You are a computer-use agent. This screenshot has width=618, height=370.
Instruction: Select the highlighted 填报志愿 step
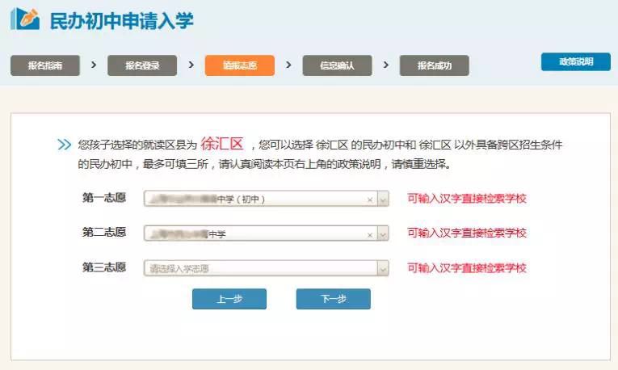tap(239, 65)
